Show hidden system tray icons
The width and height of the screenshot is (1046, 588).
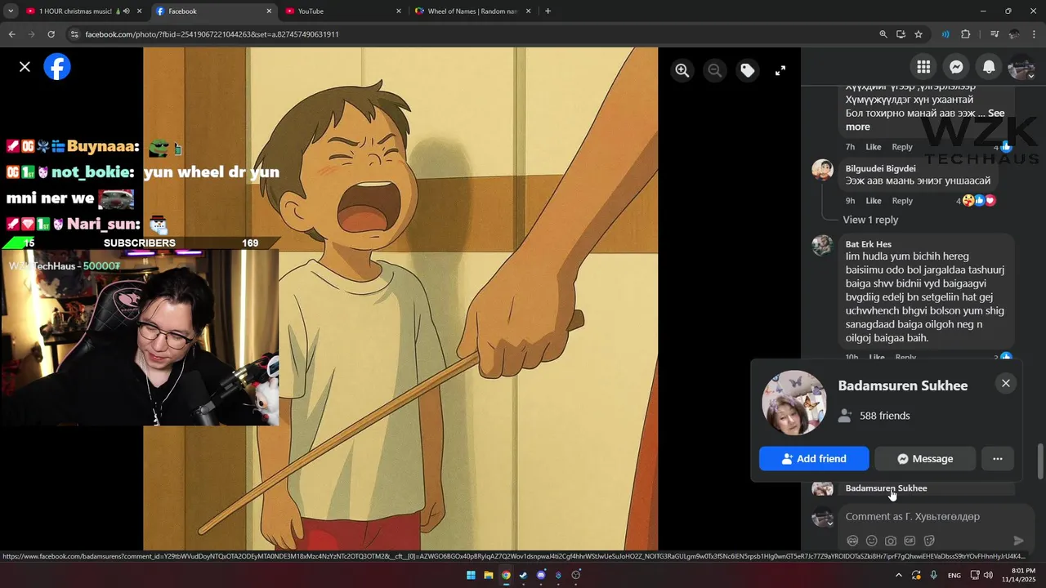tap(899, 575)
